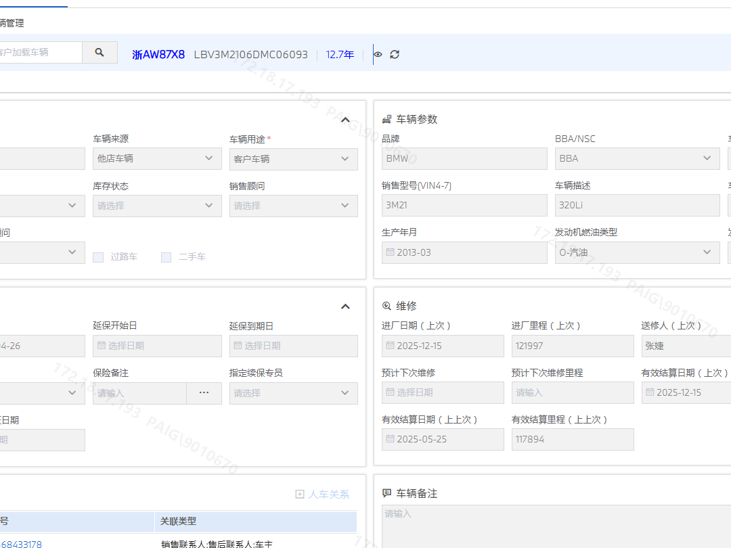Screen dimensions: 731x548
Task: Collapse the top-left panel chevron
Action: [345, 120]
